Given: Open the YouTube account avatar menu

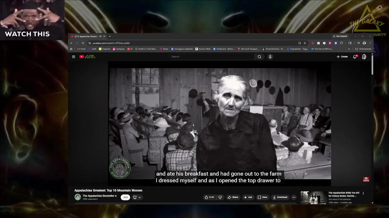Looking at the screenshot, I should tap(364, 57).
